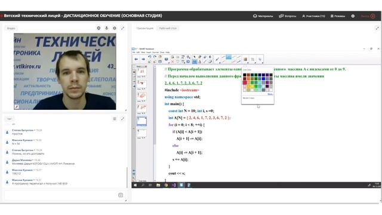This screenshot has height=215, width=382.
Task: Select the Text tool in Notebook toolbar
Action: pyautogui.click(x=200, y=62)
